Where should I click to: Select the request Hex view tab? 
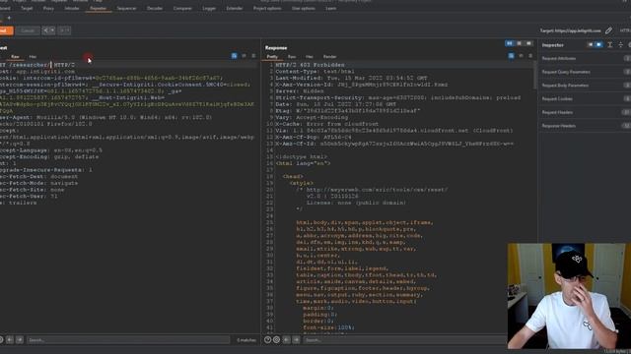pyautogui.click(x=33, y=57)
